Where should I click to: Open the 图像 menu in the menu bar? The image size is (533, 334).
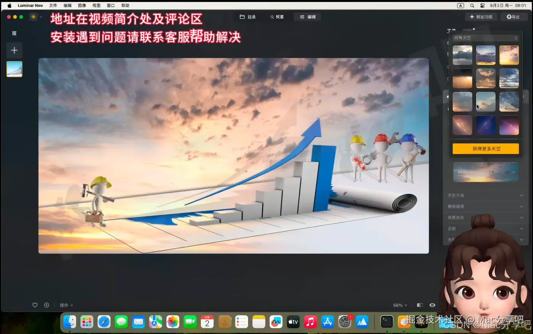click(x=82, y=5)
